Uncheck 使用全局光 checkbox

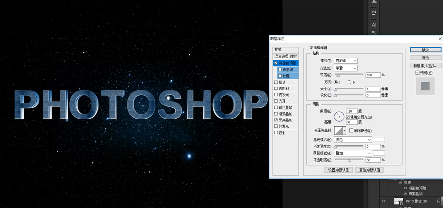tap(348, 117)
